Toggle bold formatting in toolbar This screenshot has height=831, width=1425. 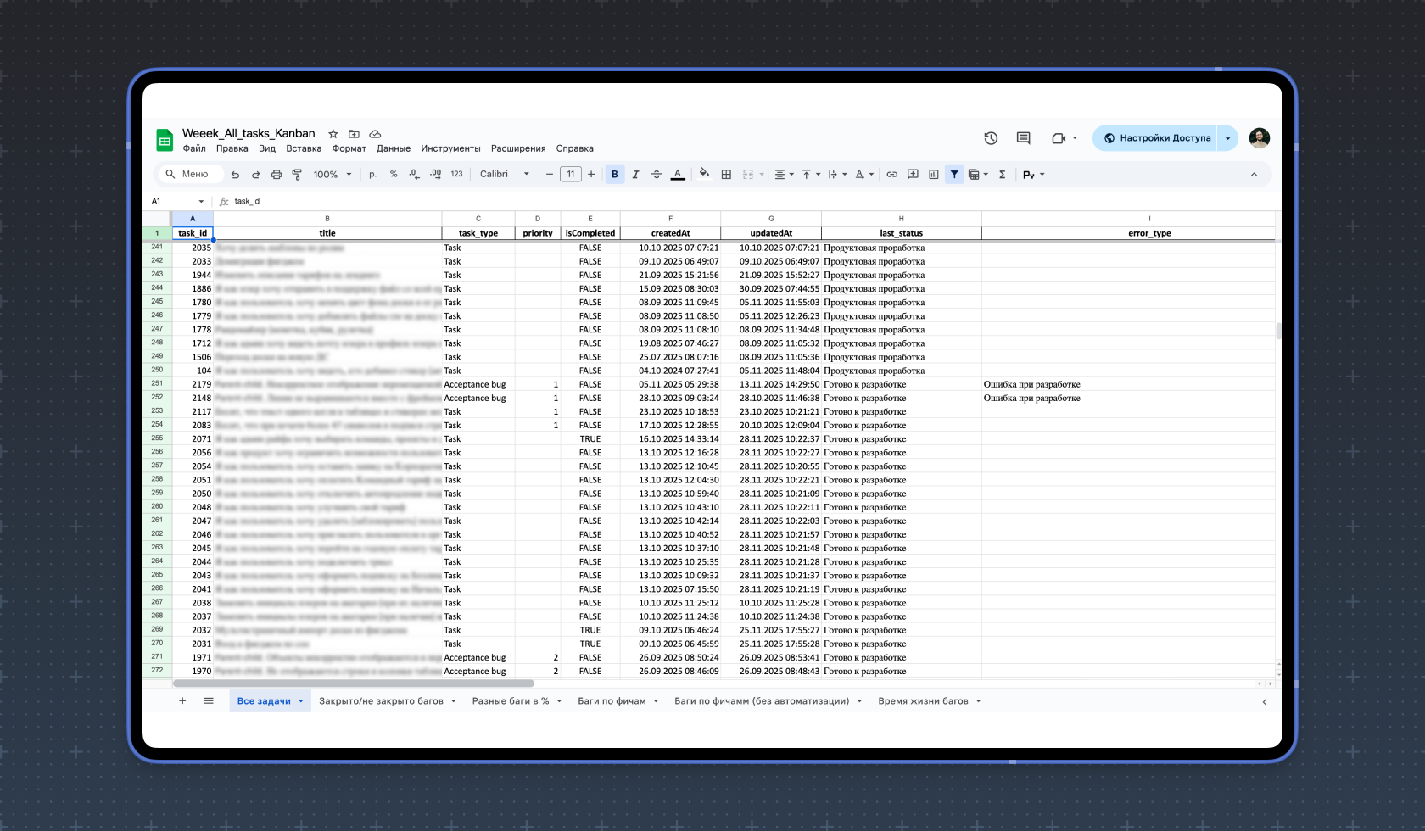(x=615, y=175)
